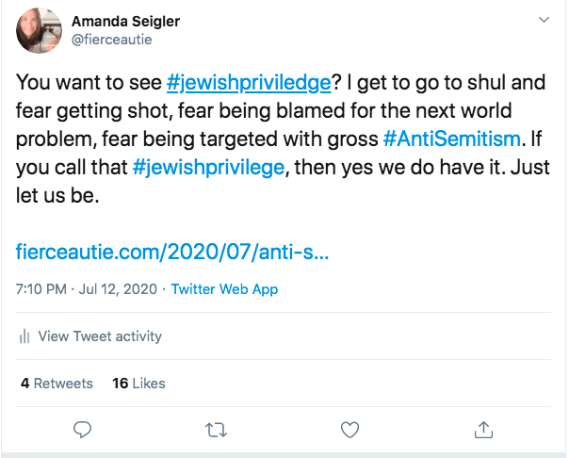Open the share tweet icon

pyautogui.click(x=483, y=430)
